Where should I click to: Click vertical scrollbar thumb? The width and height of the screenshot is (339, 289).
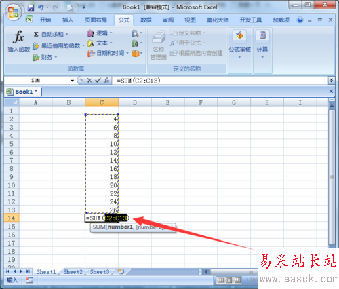[x=332, y=177]
